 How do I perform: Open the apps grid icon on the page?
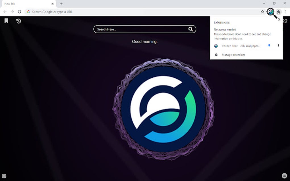point(284,176)
